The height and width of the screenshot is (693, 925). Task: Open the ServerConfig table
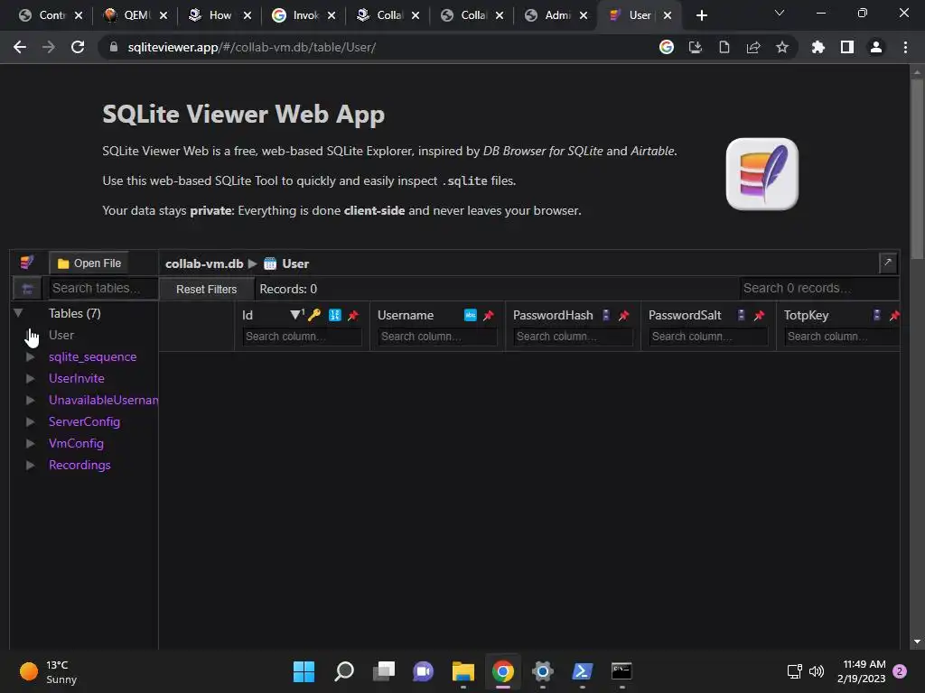pos(84,421)
